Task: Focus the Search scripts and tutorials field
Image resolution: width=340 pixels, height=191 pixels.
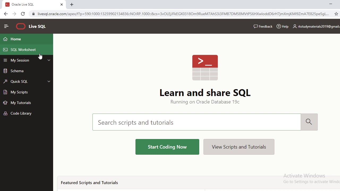Action: coord(197,122)
